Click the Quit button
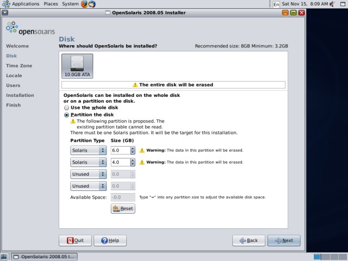This screenshot has height=261, width=348. (x=75, y=240)
